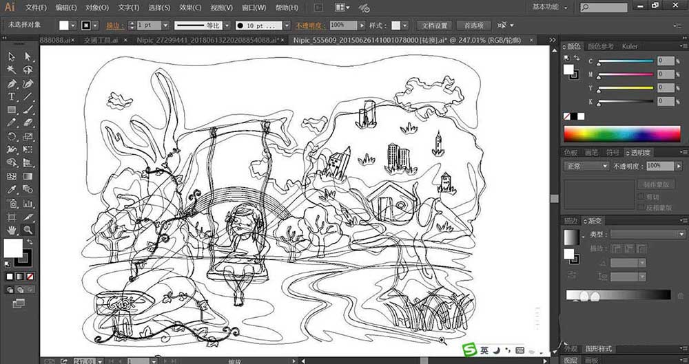Select the Artboard tool

pyautogui.click(x=12, y=217)
